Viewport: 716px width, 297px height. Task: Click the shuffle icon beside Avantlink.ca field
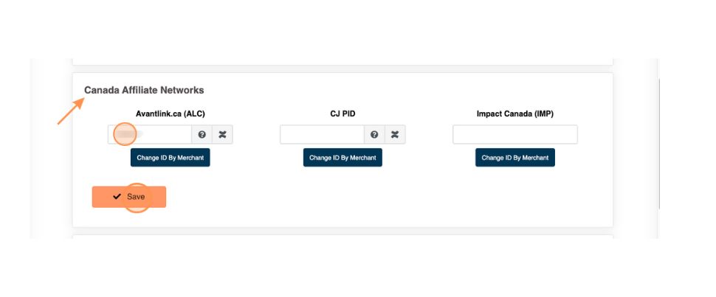pyautogui.click(x=222, y=135)
